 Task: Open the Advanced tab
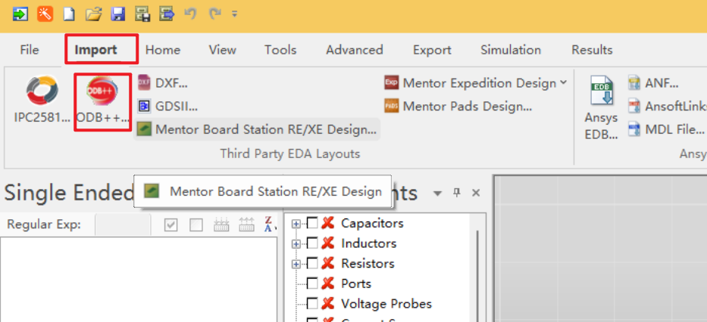click(x=355, y=49)
